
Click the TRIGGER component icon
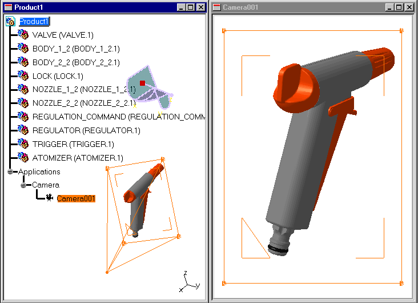pos(23,144)
